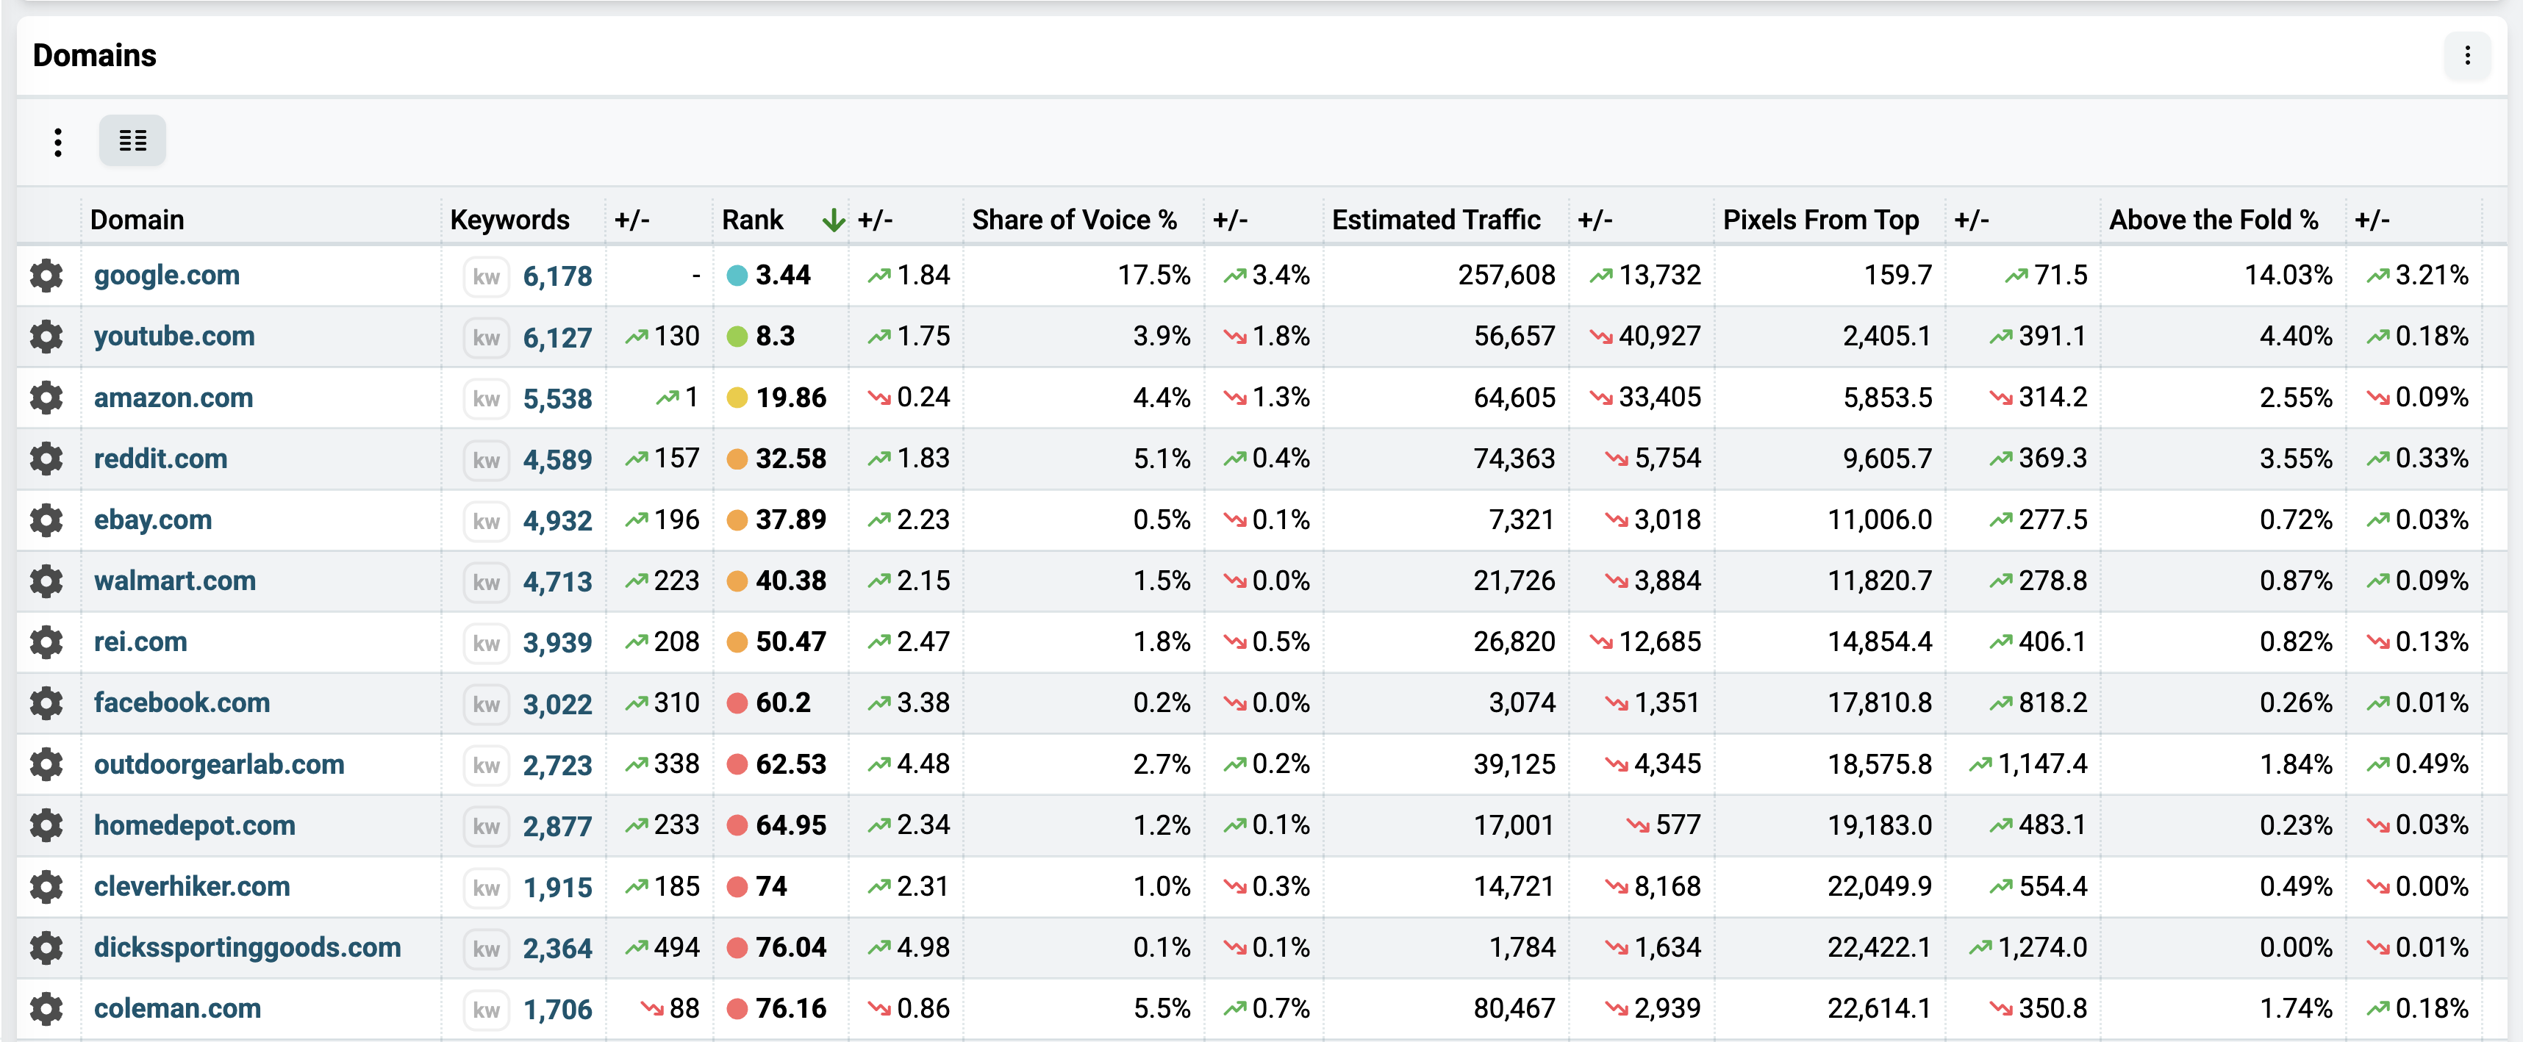The image size is (2523, 1042).
Task: Sort by the Keywords column header
Action: 509,220
